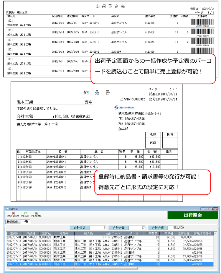Click the 客先注文No. header in the 納品書 table
Image resolution: width=221 pixels, height=273 pixels.
pyautogui.click(x=33, y=152)
